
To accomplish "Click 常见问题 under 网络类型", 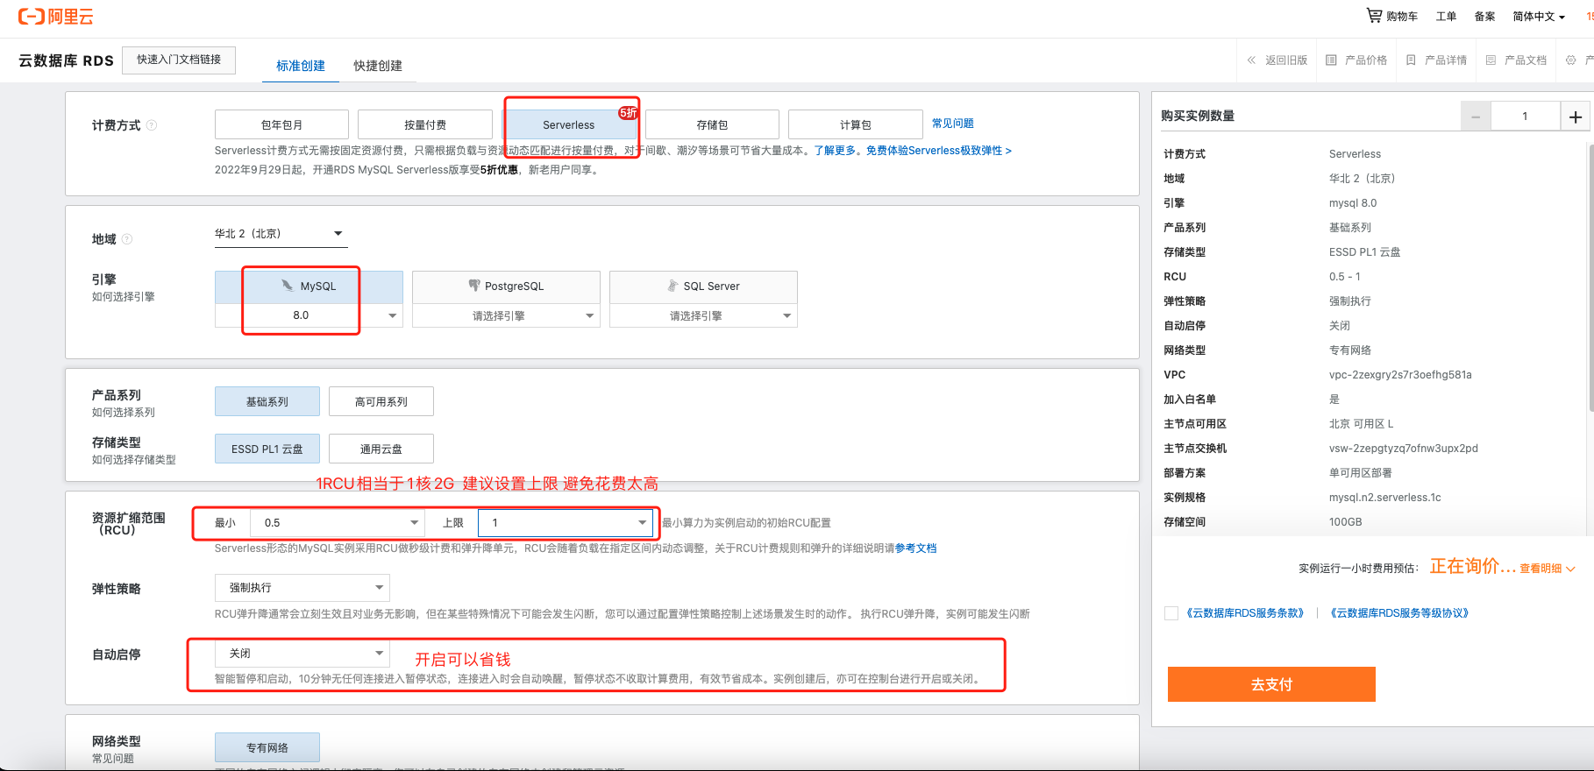I will pos(113,759).
